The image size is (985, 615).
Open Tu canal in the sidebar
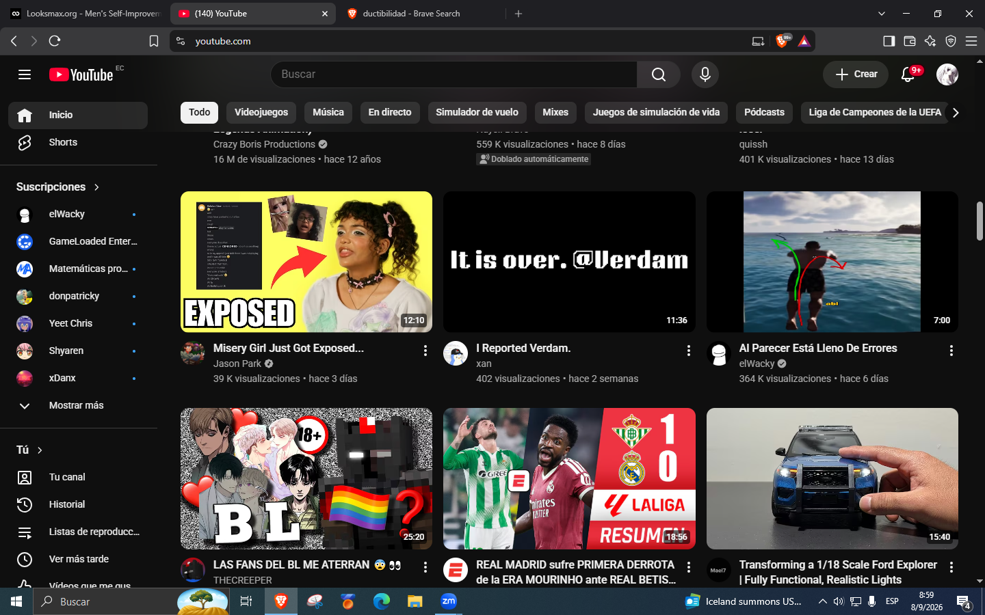(x=78, y=477)
